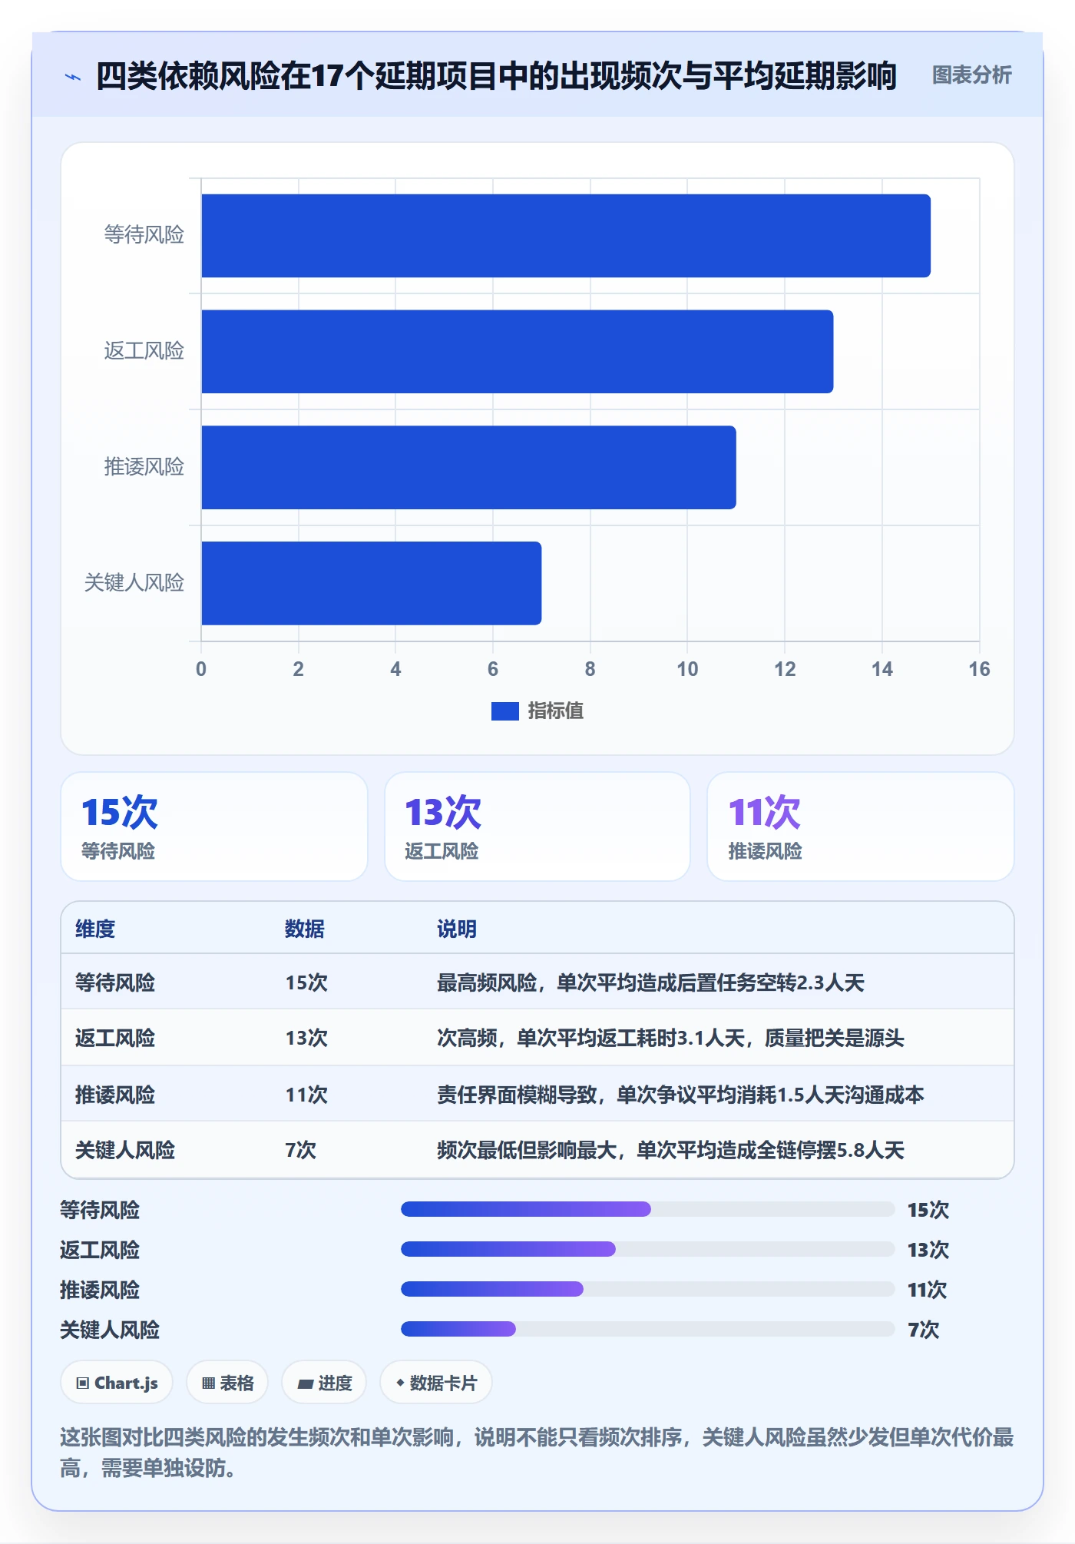Click the 关键人风险 cell in table

(125, 1150)
